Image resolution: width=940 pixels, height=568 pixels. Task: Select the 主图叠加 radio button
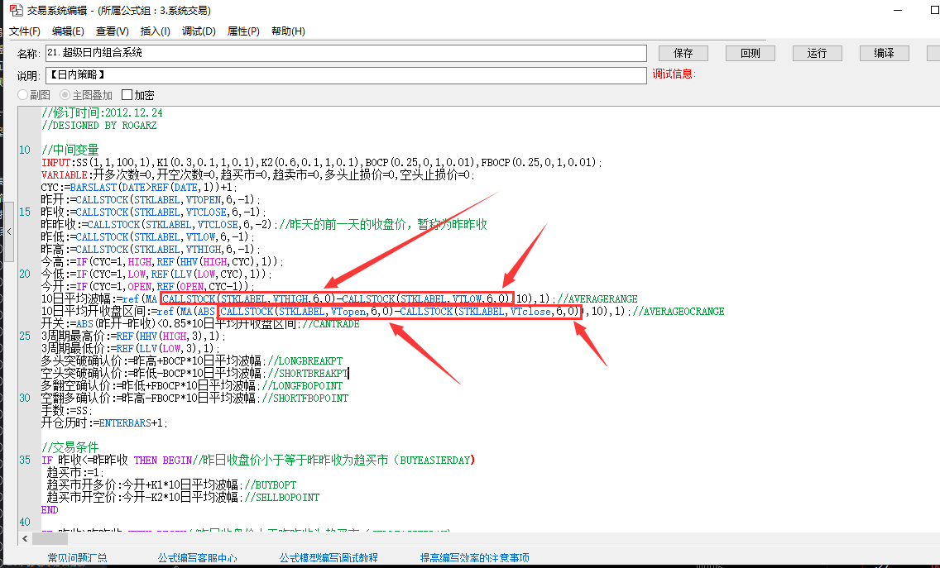65,94
